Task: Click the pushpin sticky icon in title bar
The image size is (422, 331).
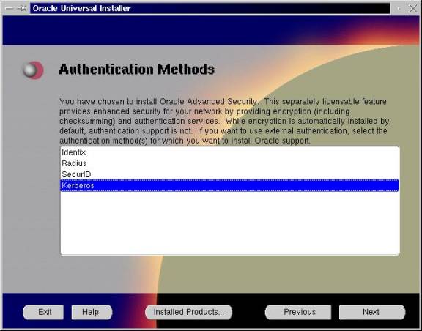Action: [x=22, y=8]
